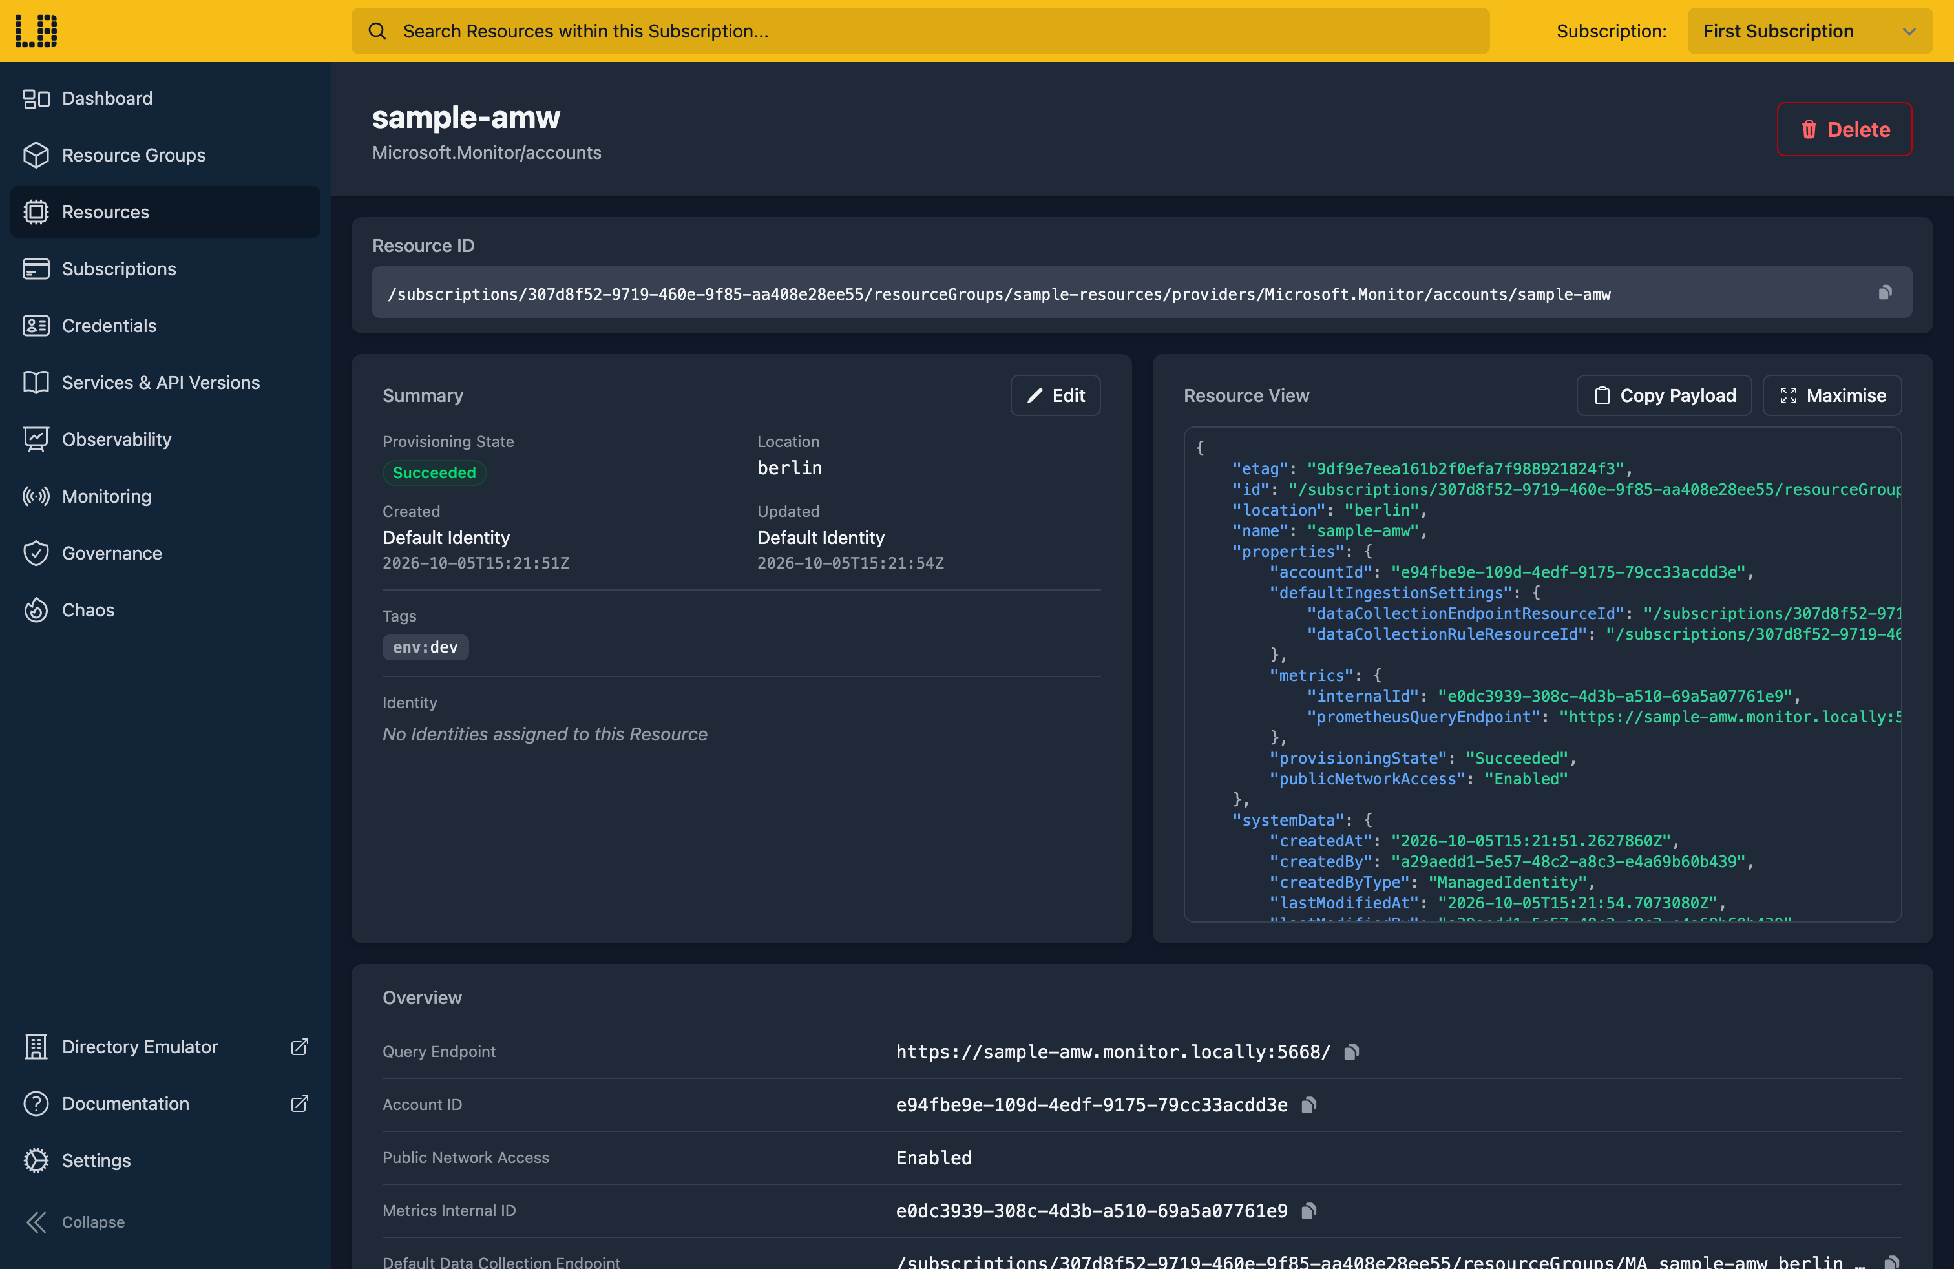This screenshot has width=1954, height=1269.
Task: Click the Created timestamp 2026-10-05T15:21:51Z
Action: click(476, 563)
